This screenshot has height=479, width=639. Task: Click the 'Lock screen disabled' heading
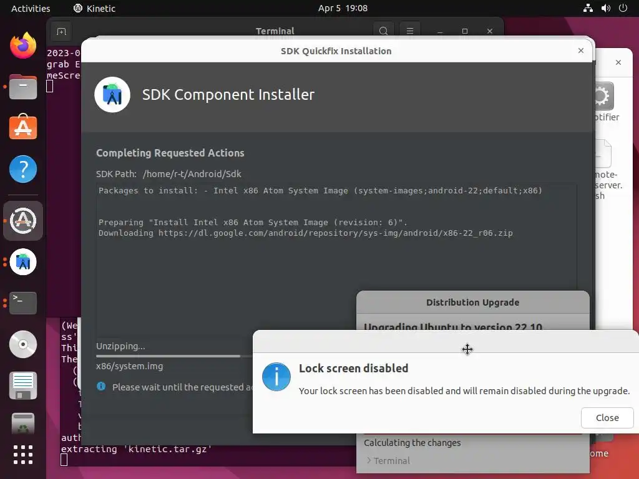pyautogui.click(x=353, y=368)
